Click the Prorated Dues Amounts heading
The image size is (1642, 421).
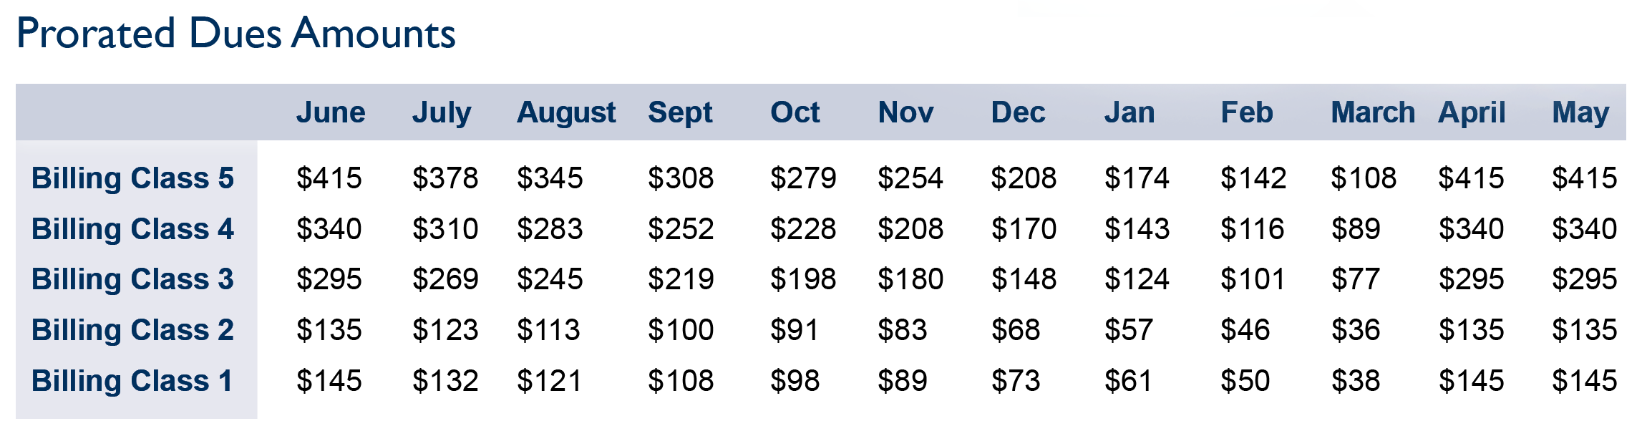(235, 34)
